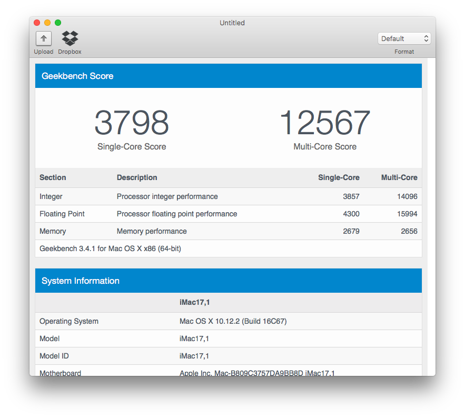Click the Section column header
Viewport: 465px width, 418px height.
point(53,177)
